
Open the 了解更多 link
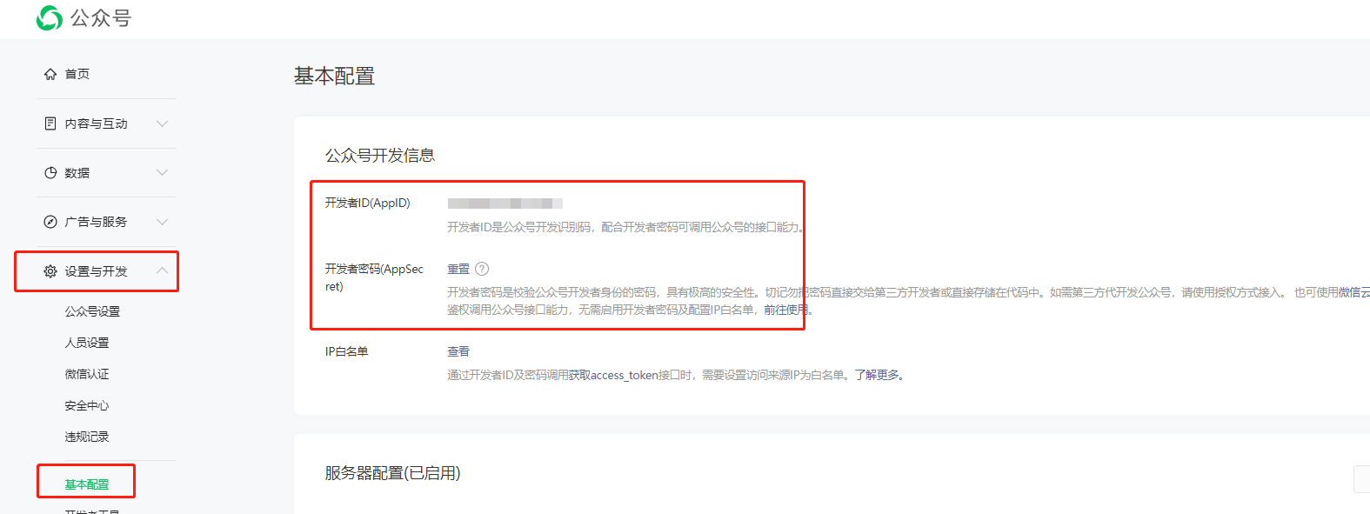click(x=877, y=375)
